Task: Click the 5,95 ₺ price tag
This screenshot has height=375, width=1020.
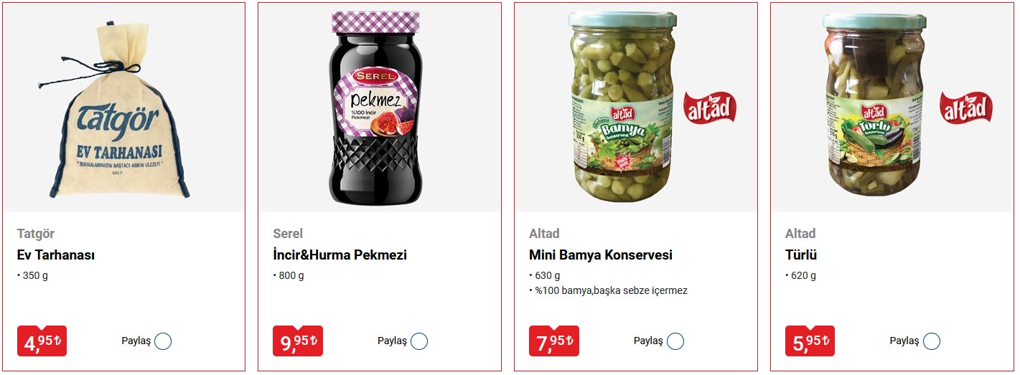Action: 810,341
